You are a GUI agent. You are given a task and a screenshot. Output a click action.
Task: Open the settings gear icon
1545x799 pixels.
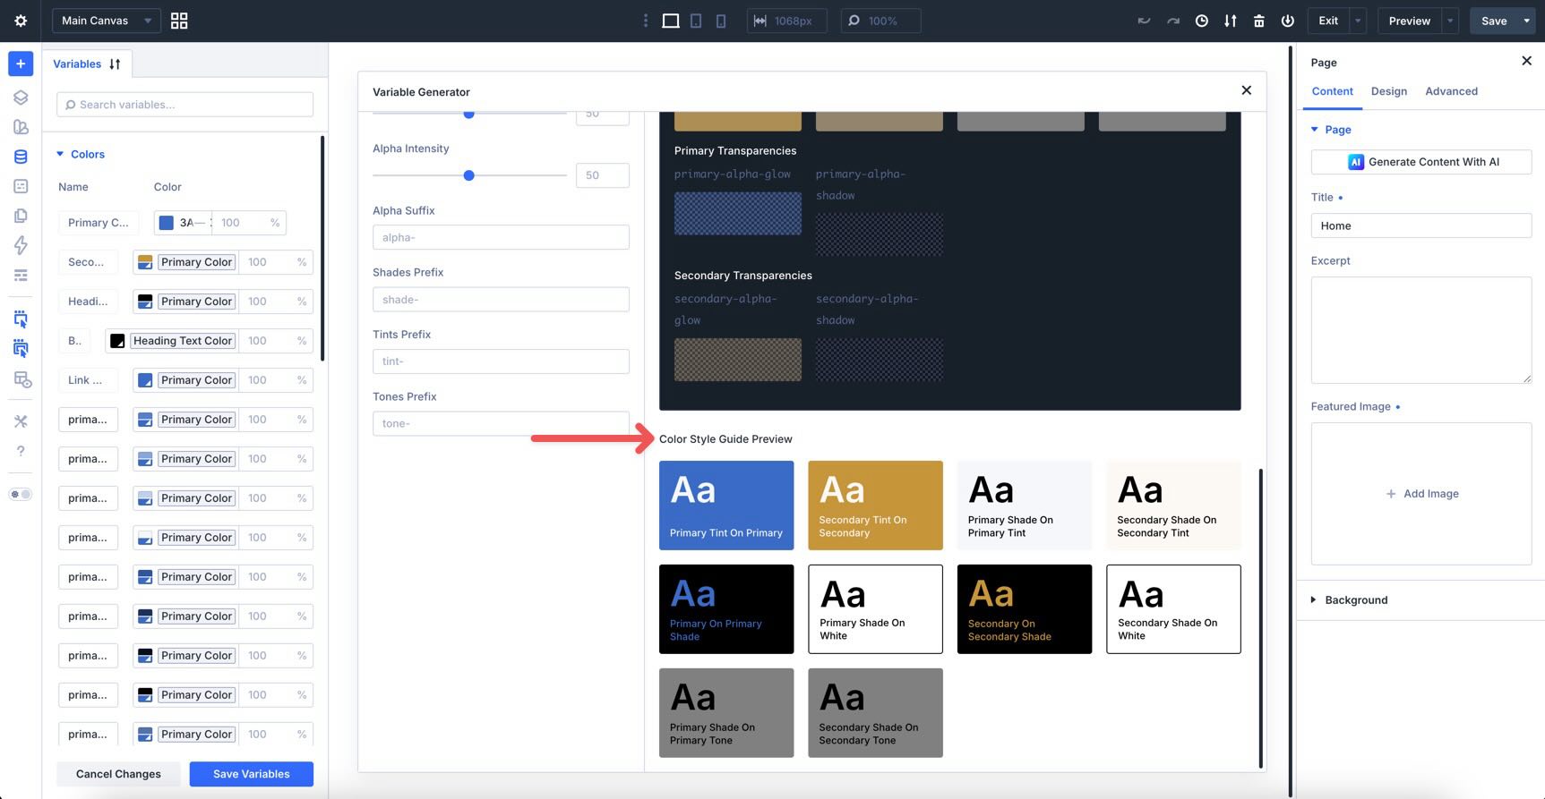click(21, 21)
